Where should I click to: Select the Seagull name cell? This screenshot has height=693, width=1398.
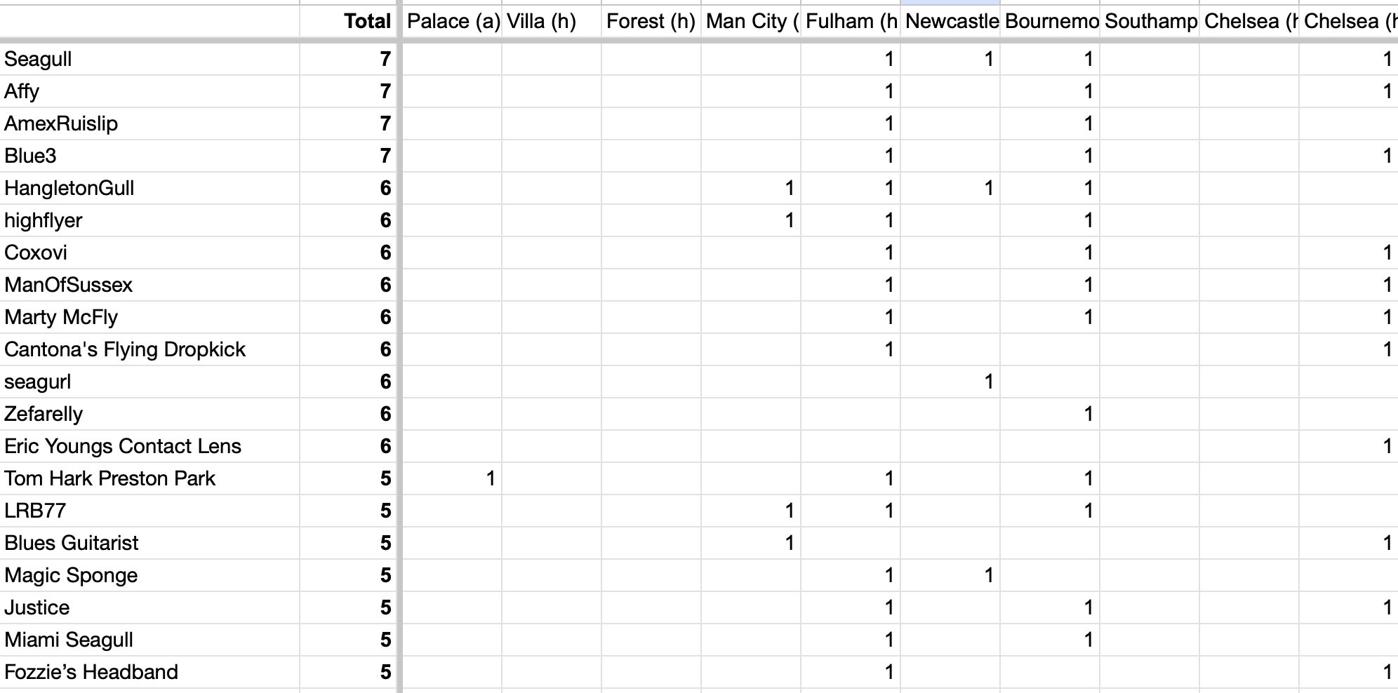(x=150, y=59)
